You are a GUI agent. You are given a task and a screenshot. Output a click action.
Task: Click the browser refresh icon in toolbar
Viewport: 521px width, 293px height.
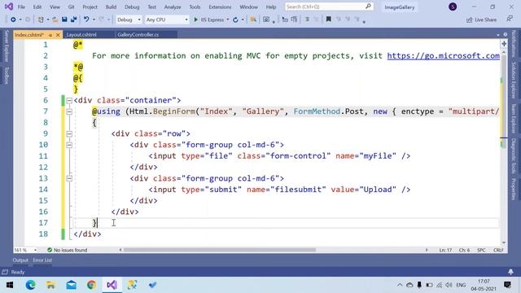pos(235,20)
